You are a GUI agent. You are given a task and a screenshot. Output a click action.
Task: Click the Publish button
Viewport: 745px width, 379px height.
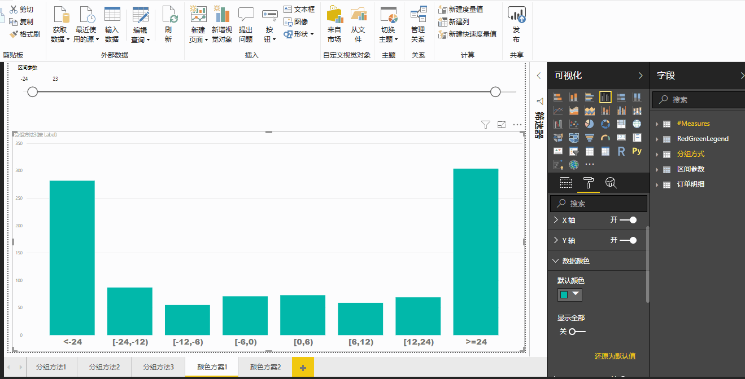coord(516,25)
